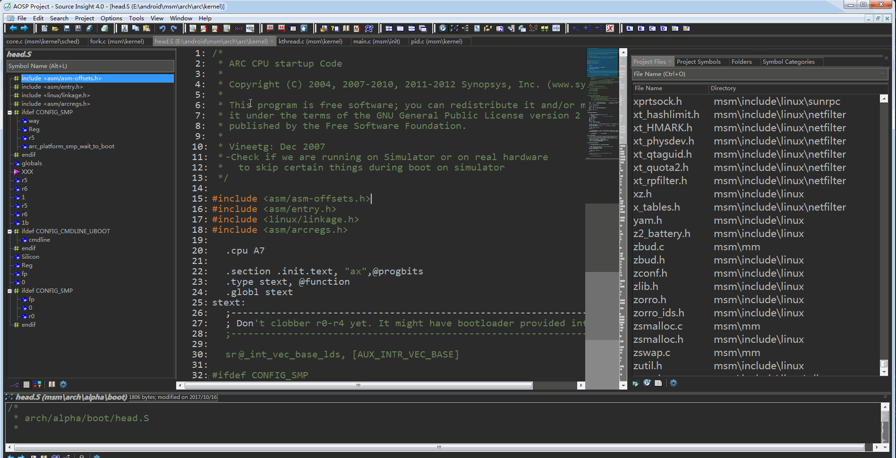Select xt_HMARK.h in file list

662,128
